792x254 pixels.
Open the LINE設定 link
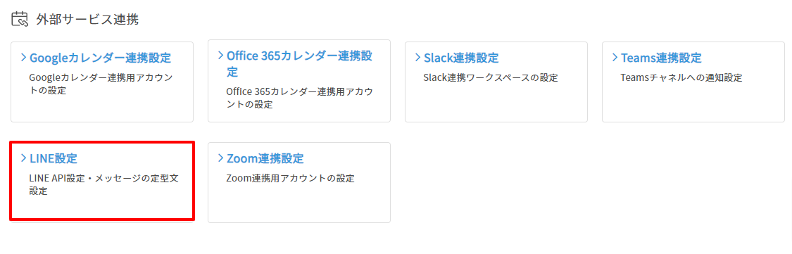pyautogui.click(x=54, y=158)
